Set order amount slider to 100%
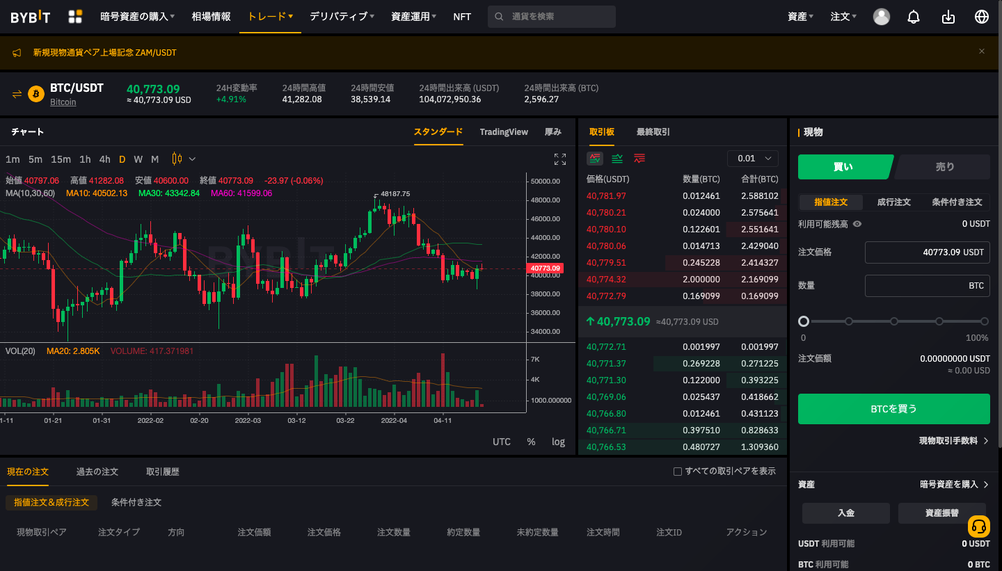Screen dimensions: 1002x571 pos(985,321)
